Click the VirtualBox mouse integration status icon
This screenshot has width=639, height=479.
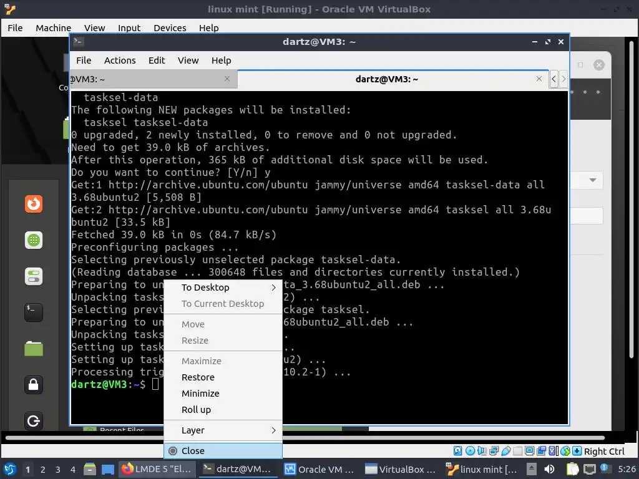[565, 451]
